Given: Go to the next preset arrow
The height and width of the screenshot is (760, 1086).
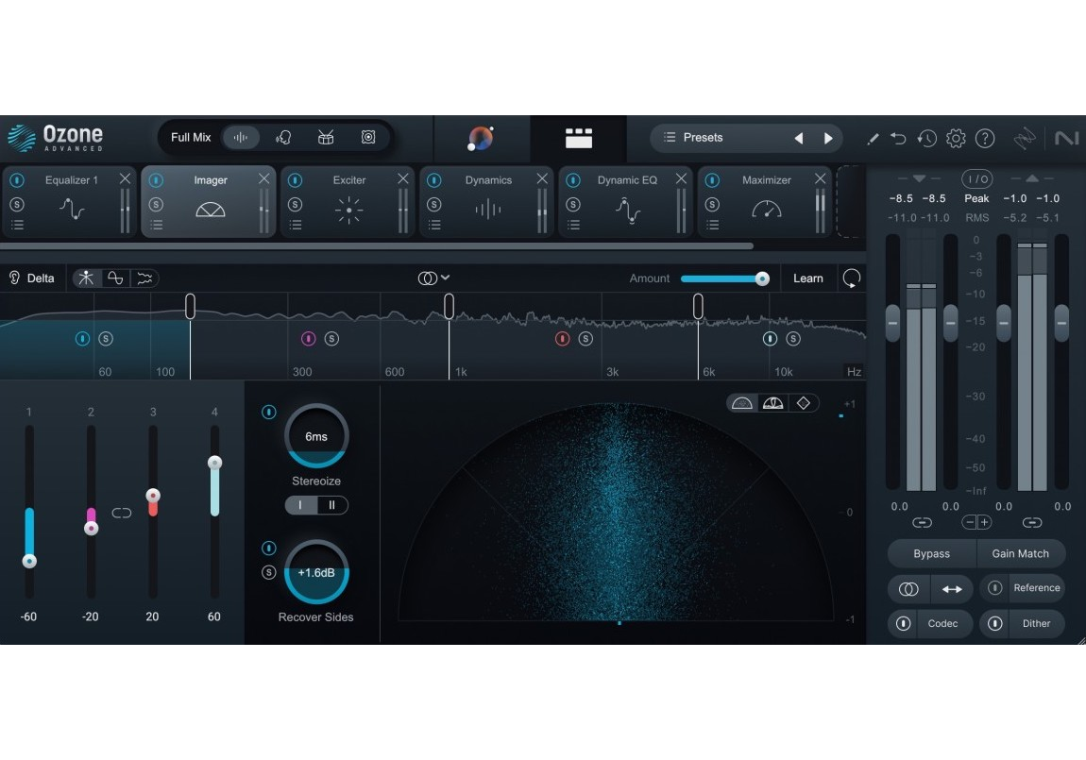Looking at the screenshot, I should pos(827,139).
